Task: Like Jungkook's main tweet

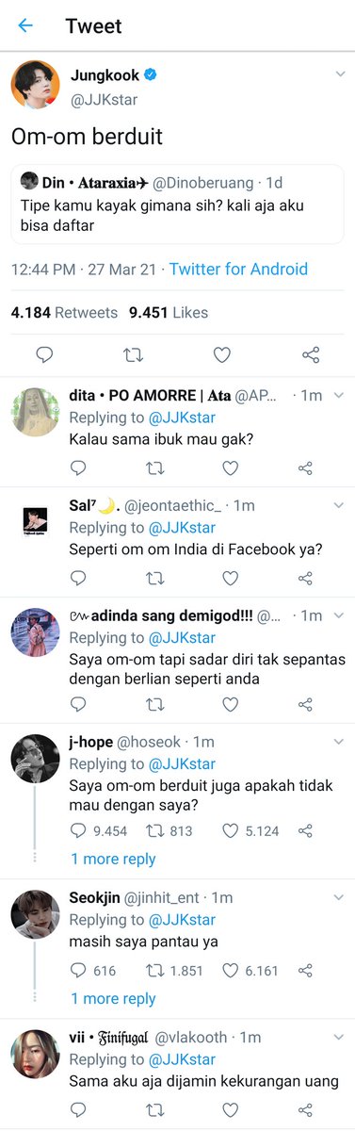Action: point(222,355)
